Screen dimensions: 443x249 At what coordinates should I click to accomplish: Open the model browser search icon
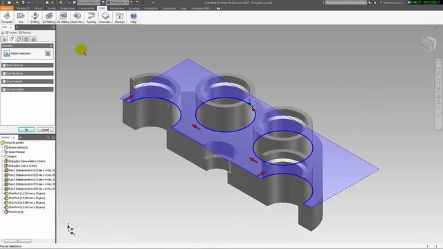[48, 138]
